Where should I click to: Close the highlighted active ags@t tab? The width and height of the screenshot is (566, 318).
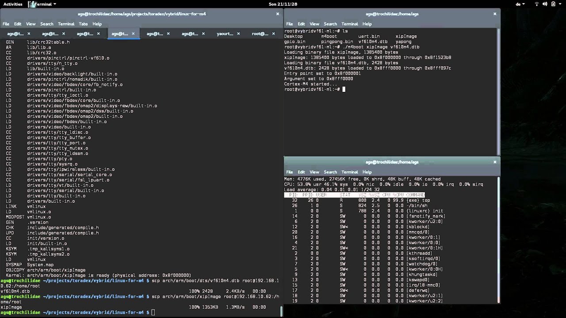tap(133, 34)
